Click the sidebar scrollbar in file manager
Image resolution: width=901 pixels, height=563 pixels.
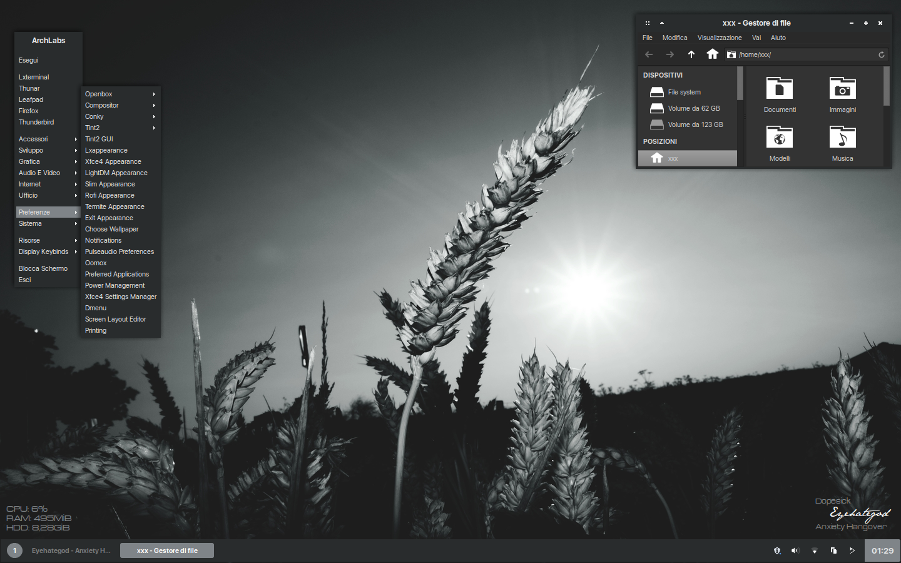740,83
